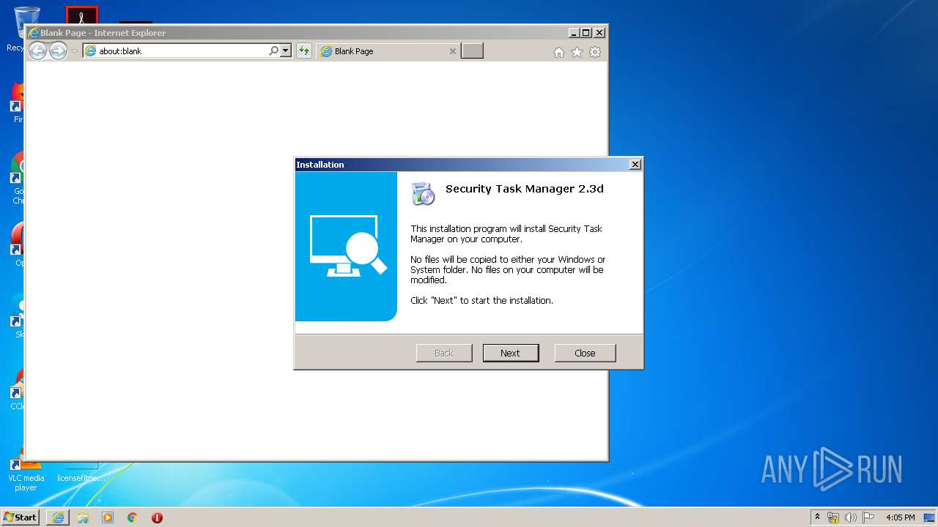The width and height of the screenshot is (938, 527).
Task: Click the Security Task Manager 2.3d heading
Action: [525, 189]
